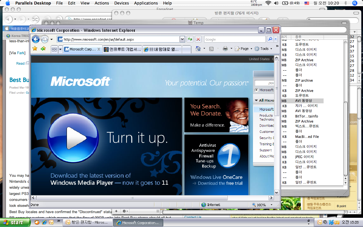Click the big blue Play button graphic

[x=73, y=138]
